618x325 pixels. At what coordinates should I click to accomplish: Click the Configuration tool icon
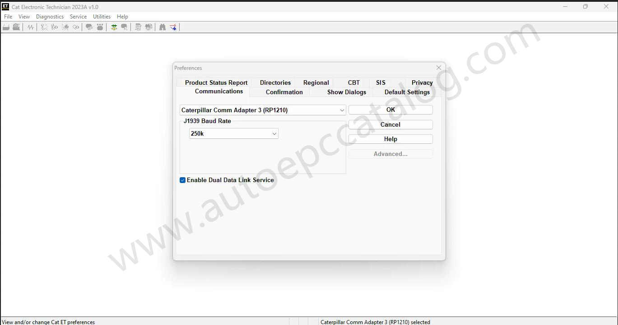[100, 27]
